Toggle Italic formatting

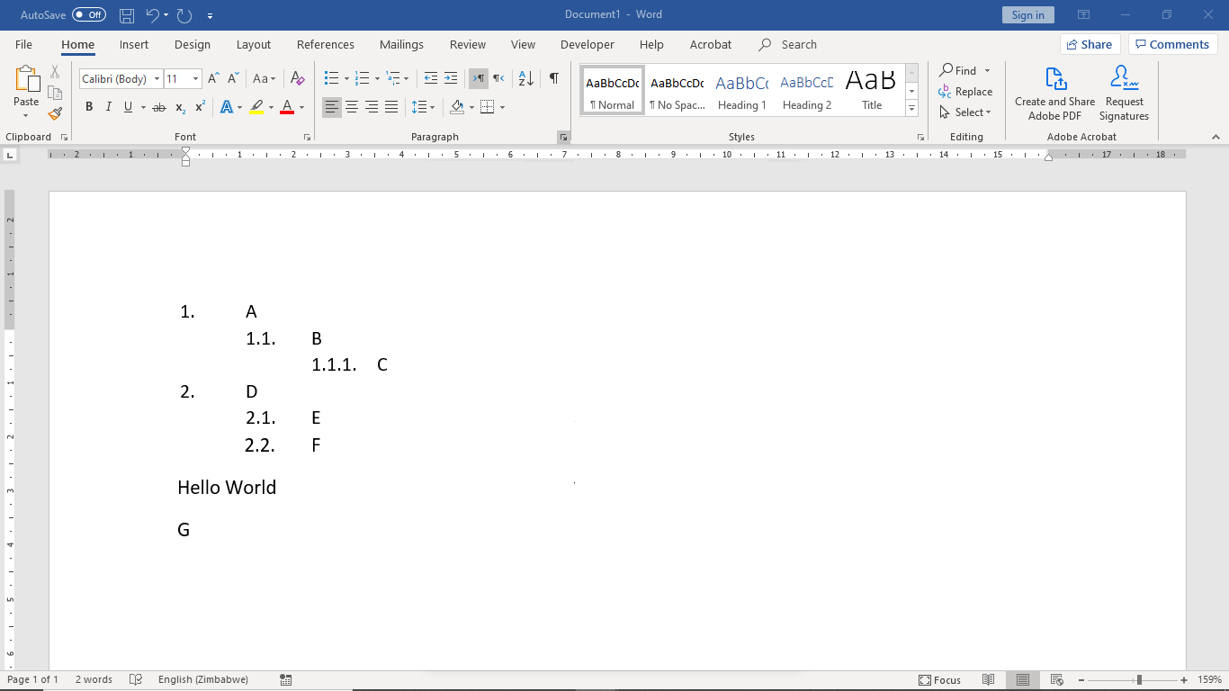[x=109, y=107]
